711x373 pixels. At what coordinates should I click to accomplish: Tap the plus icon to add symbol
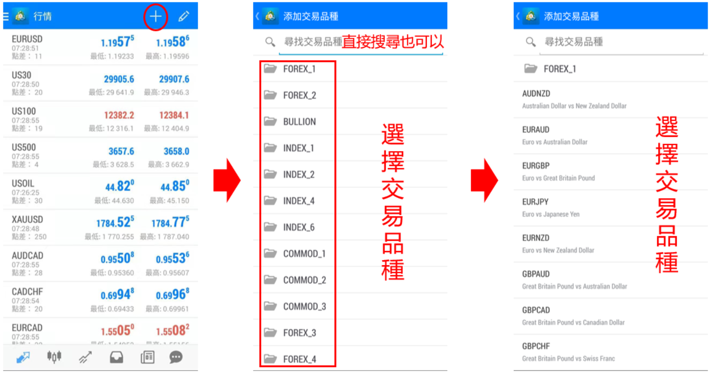point(156,17)
